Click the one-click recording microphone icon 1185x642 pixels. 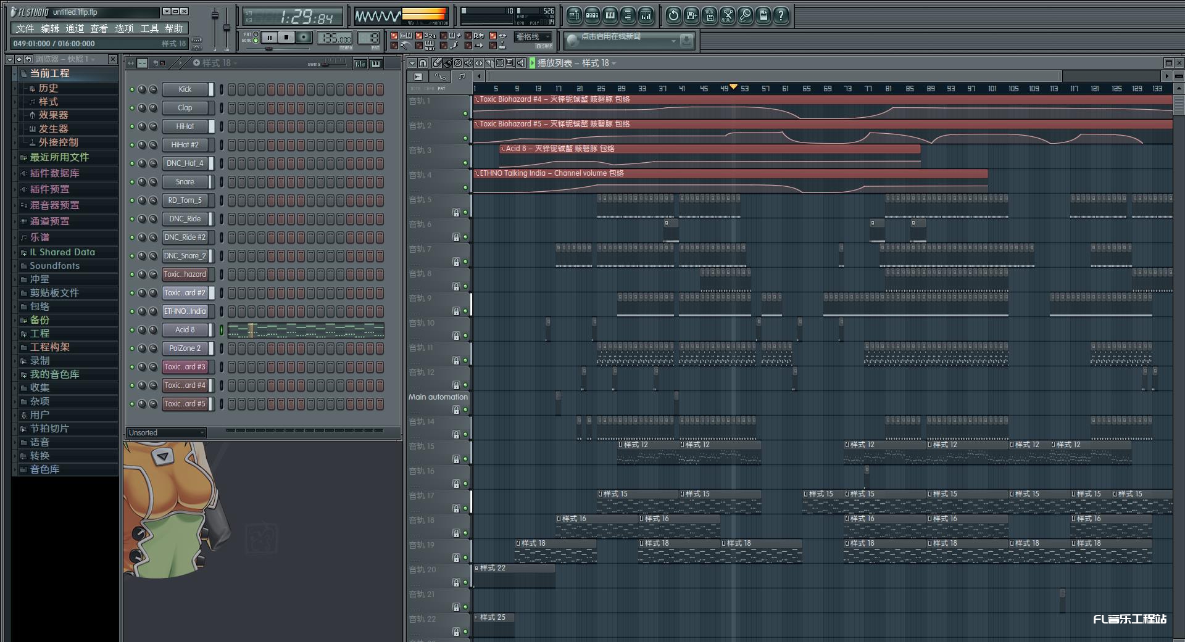745,15
